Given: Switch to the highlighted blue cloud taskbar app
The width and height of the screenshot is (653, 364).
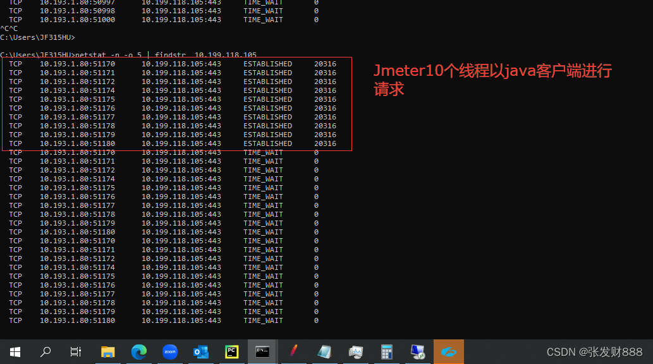Looking at the screenshot, I should click(449, 353).
